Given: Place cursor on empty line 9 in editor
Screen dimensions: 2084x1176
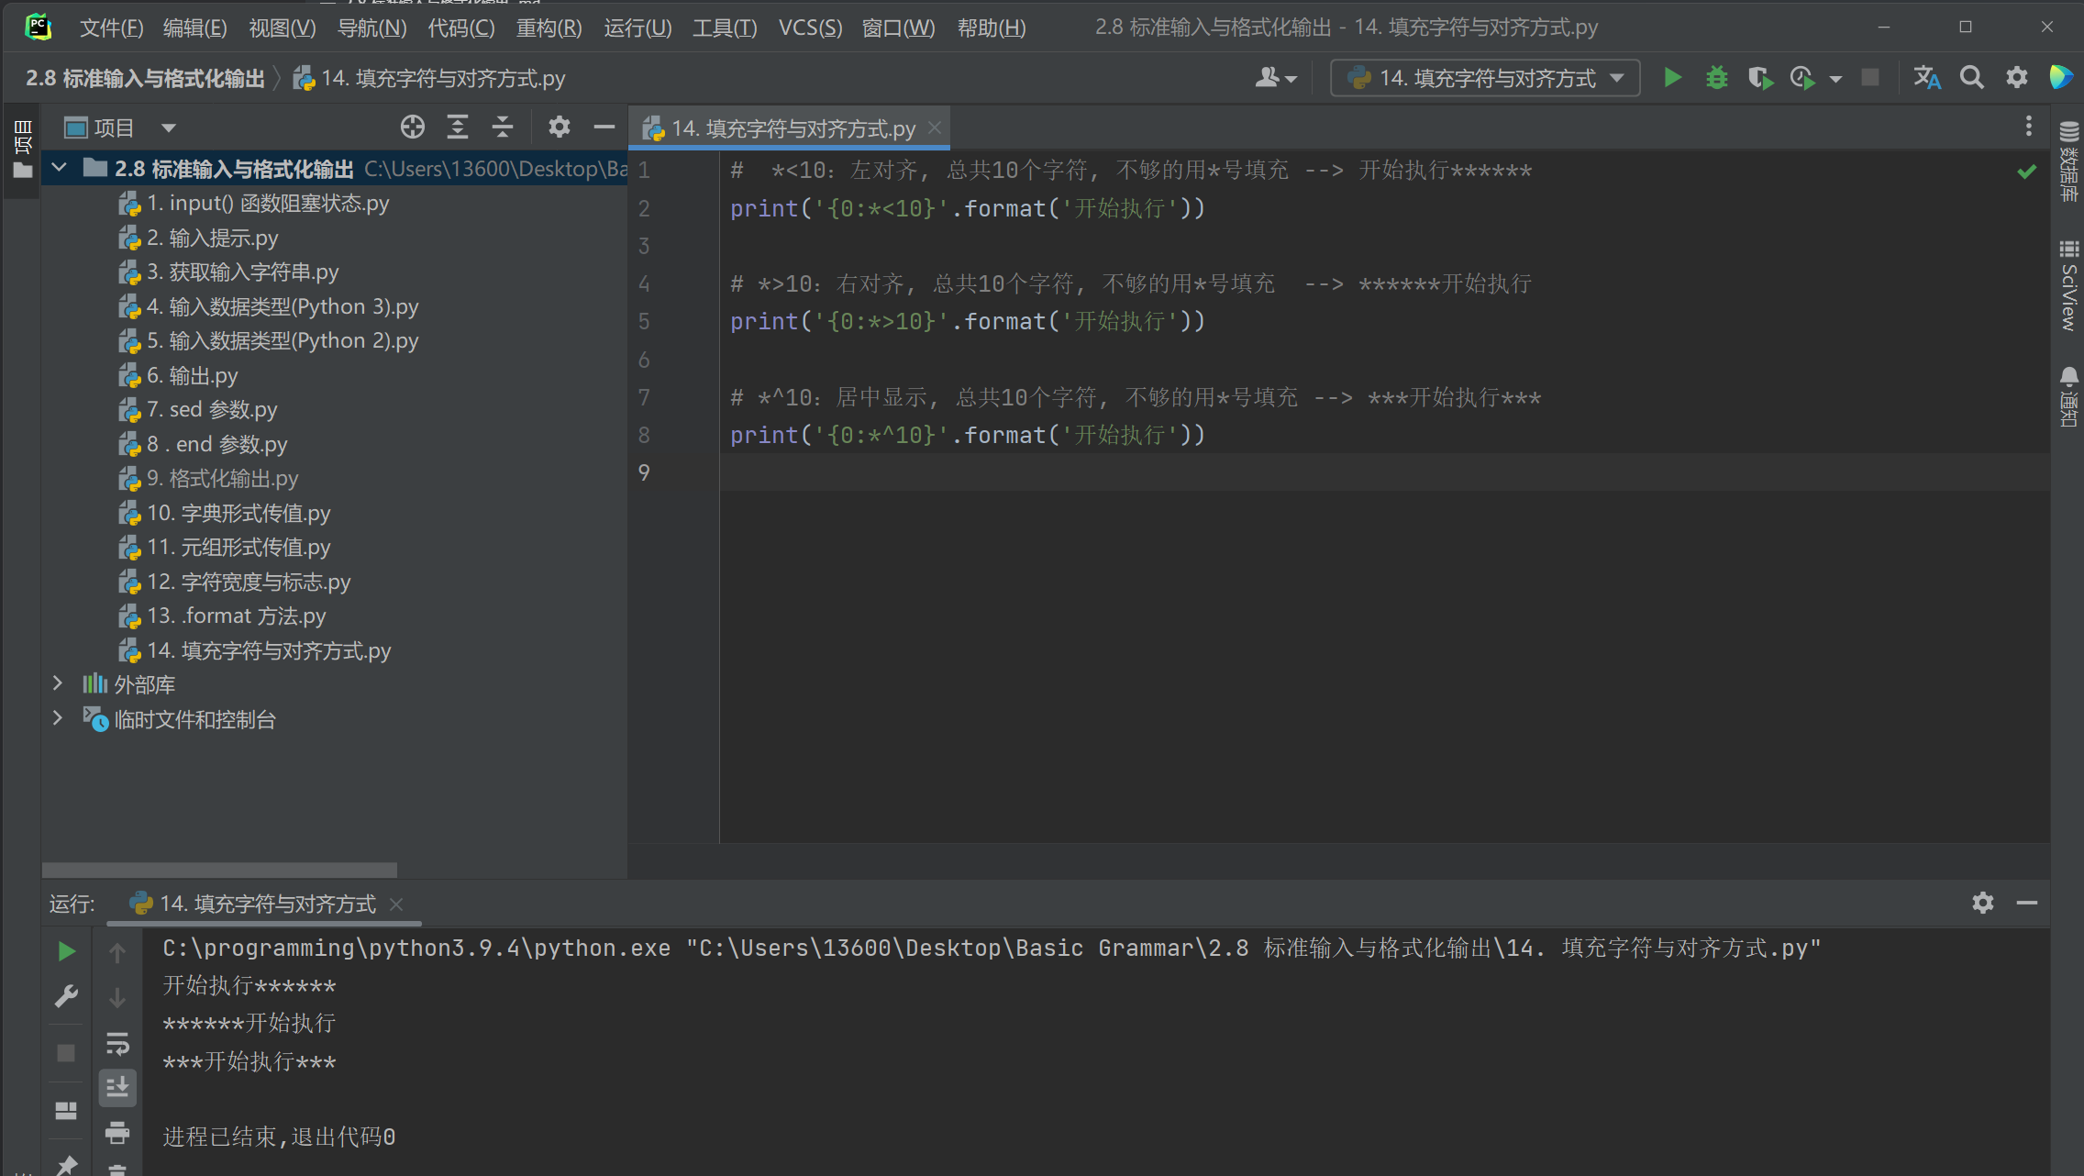Looking at the screenshot, I should [x=1384, y=472].
